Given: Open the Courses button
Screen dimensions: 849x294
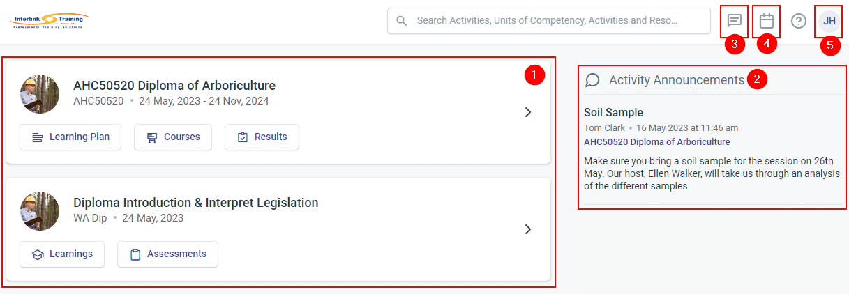Looking at the screenshot, I should [173, 137].
